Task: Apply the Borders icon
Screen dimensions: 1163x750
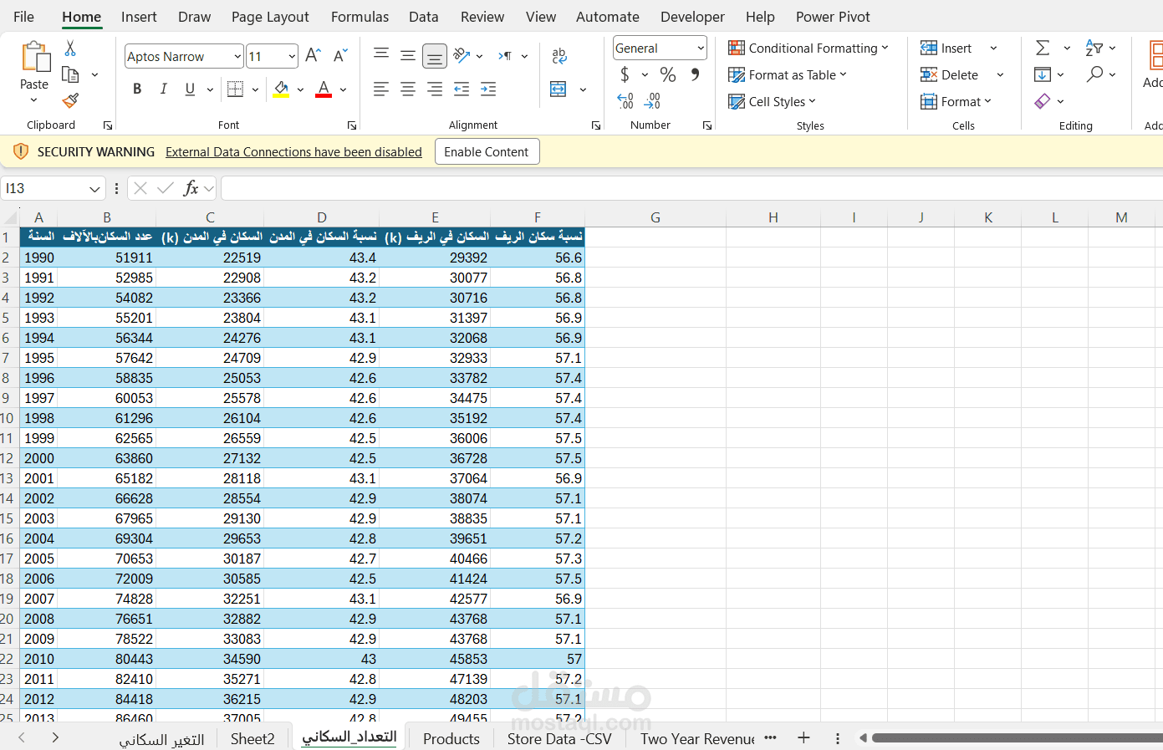Action: [236, 89]
